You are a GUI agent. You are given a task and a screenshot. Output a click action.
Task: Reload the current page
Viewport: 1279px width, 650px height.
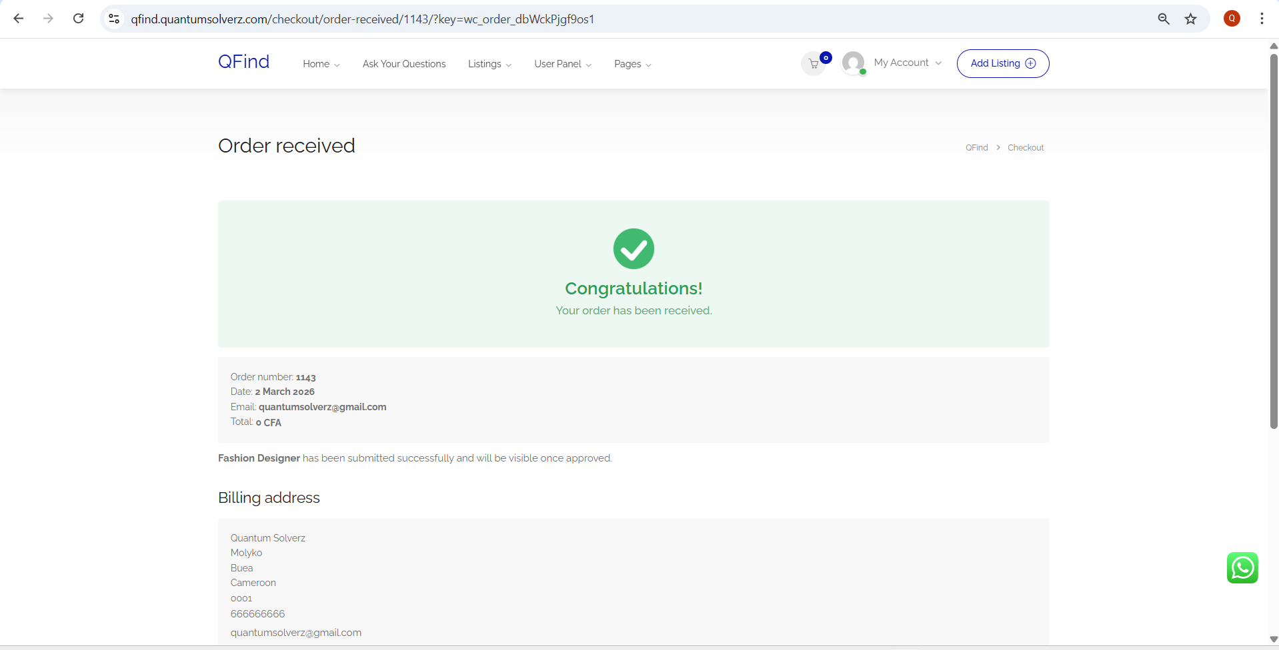[x=78, y=19]
